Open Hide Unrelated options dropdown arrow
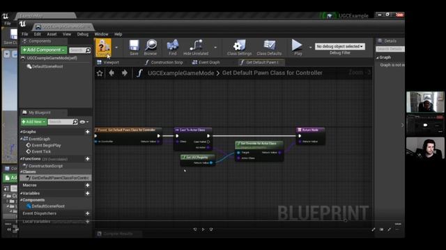Image resolution: width=446 pixels, height=250 pixels. (215, 47)
